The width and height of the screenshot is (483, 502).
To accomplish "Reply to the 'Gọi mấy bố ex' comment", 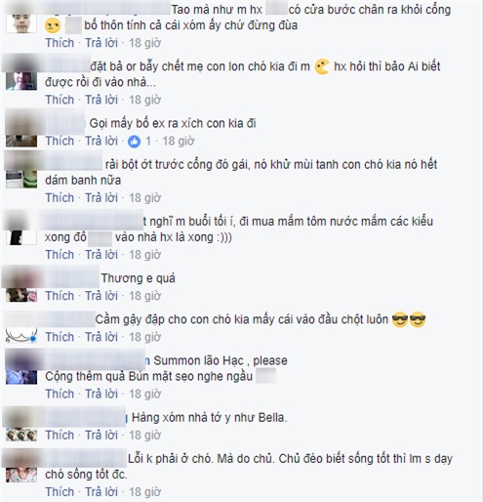I will click(101, 141).
